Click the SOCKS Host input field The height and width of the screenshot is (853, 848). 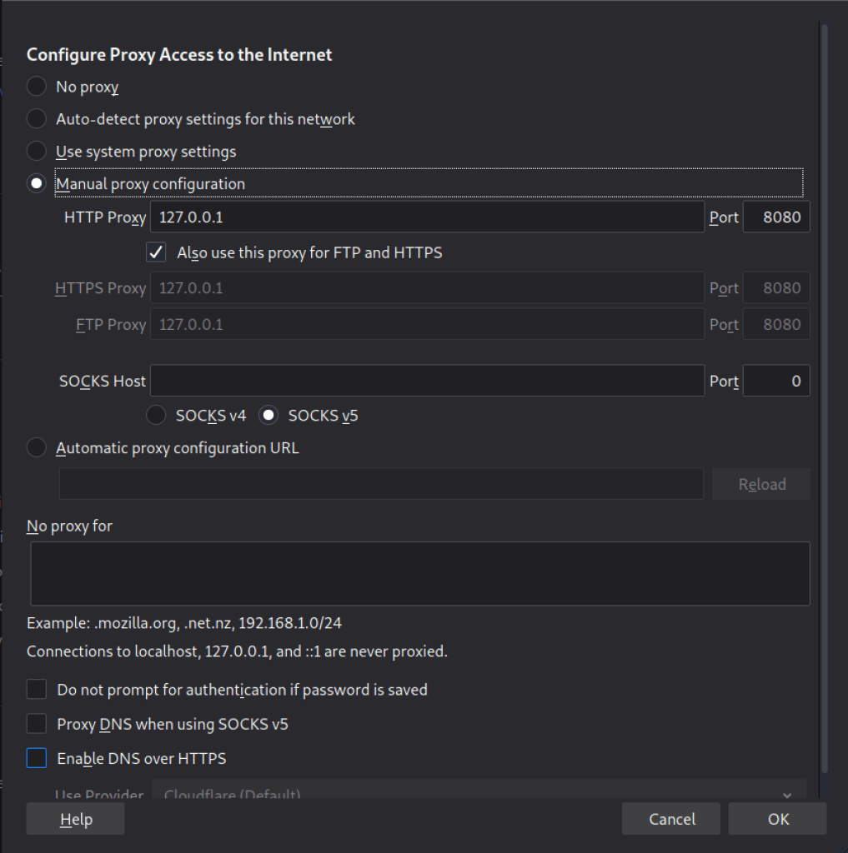[x=427, y=381]
